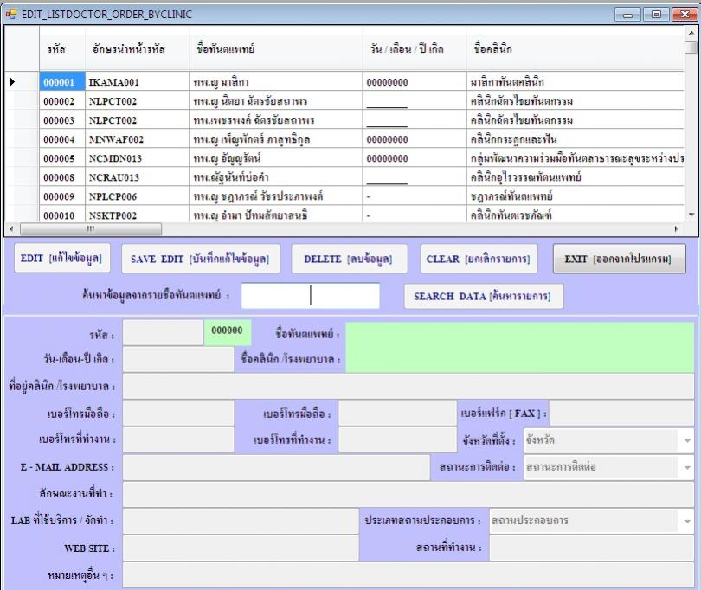The height and width of the screenshot is (590, 701).
Task: Click the E-MAIL ADDRESS input field
Action: pyautogui.click(x=275, y=467)
